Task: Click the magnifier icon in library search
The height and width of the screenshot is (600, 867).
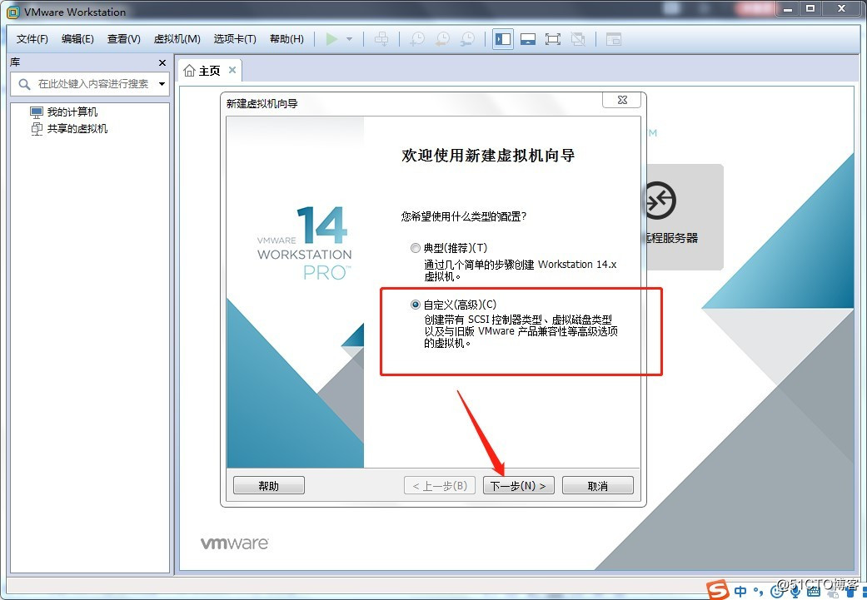Action: pos(24,84)
